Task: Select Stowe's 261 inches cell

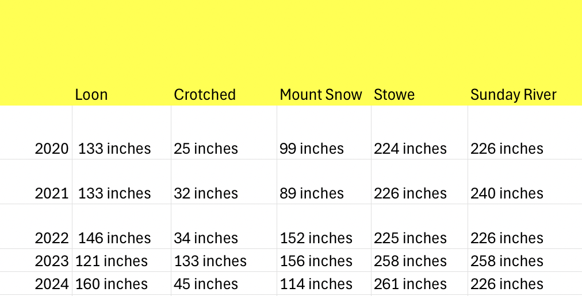Action: [x=410, y=284]
